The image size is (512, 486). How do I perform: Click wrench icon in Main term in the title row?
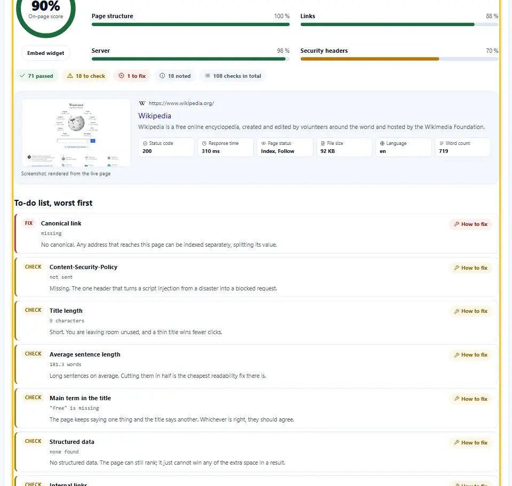[457, 399]
